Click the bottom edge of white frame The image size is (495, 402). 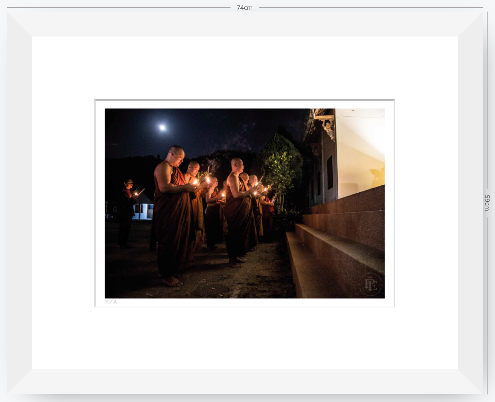coord(244,381)
